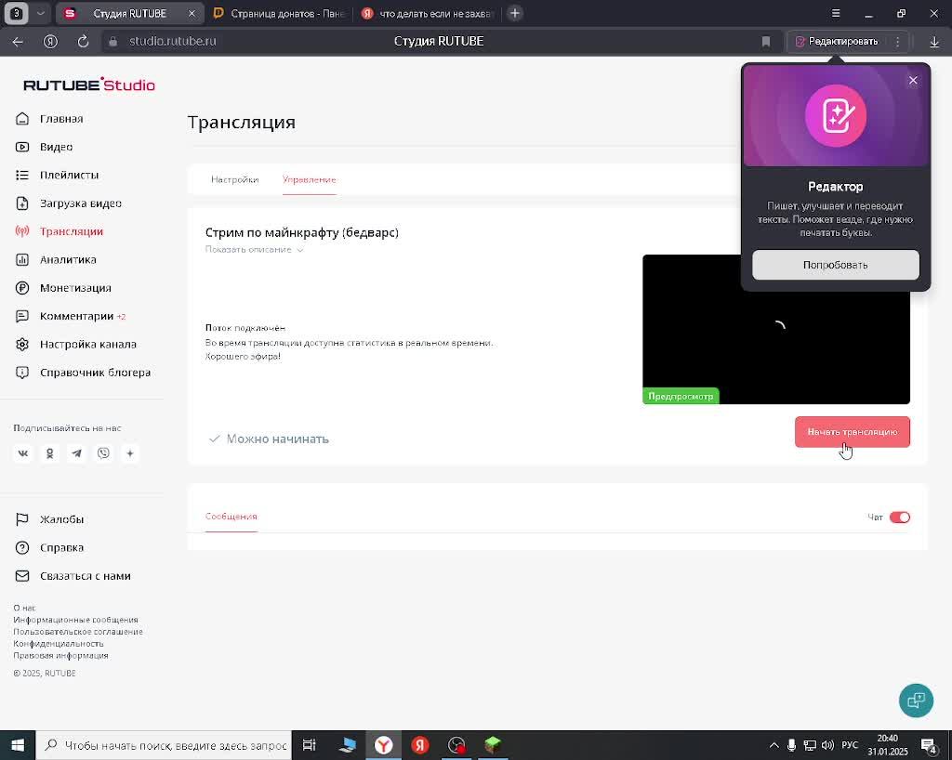Switch to Страница донатов browser tab
Viewport: 952px width, 760px height.
281,13
